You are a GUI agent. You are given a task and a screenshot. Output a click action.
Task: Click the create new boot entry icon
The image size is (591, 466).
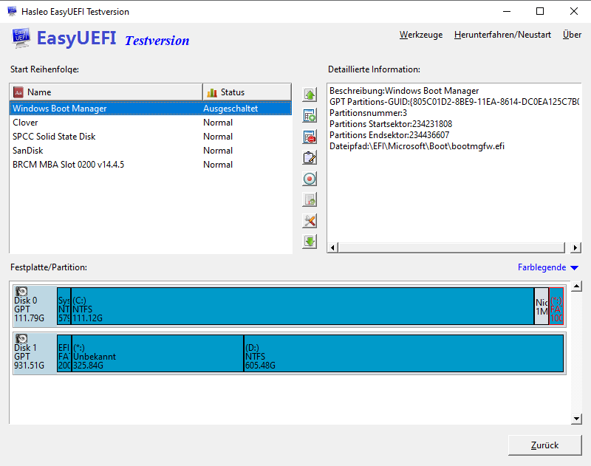pos(310,116)
